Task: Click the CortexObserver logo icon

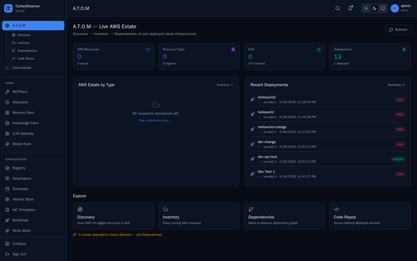Action: (x=8, y=8)
